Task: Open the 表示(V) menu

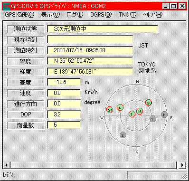Action: pos(50,15)
